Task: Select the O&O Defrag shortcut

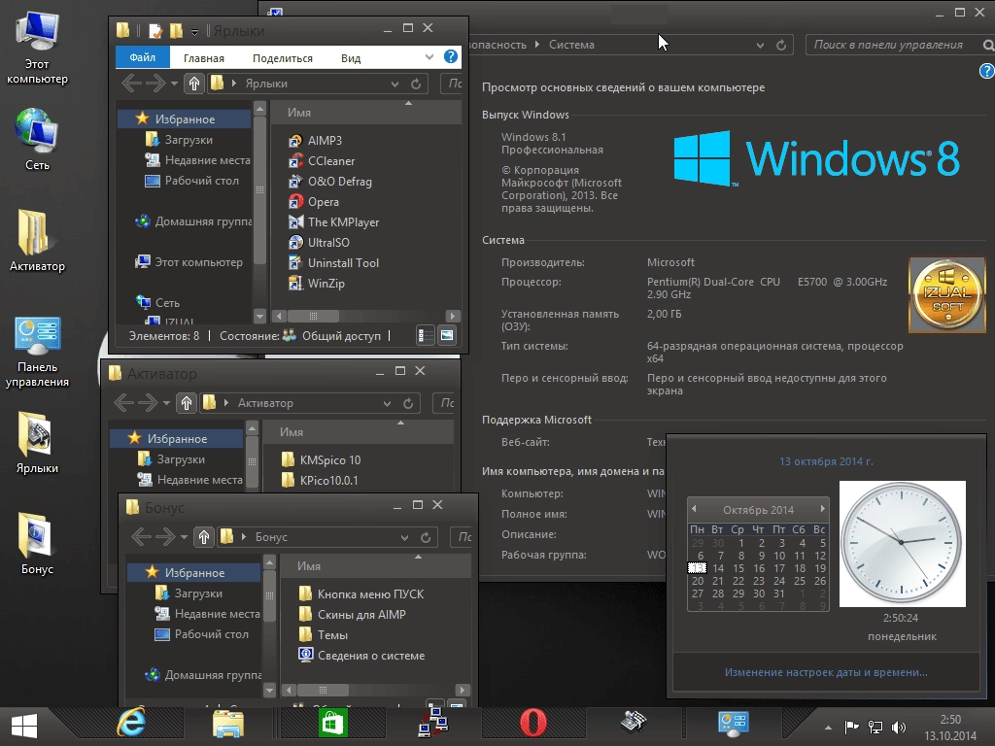Action: [x=330, y=182]
